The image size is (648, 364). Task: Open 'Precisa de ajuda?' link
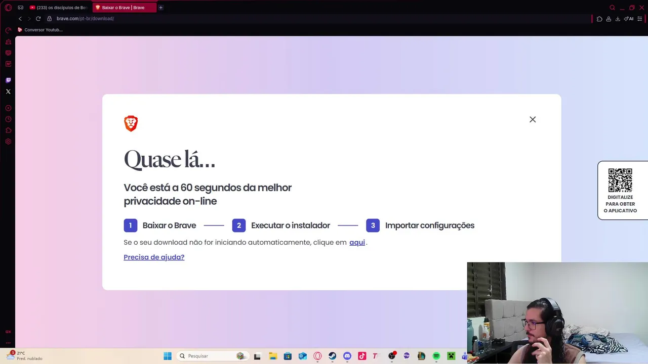pos(154,257)
